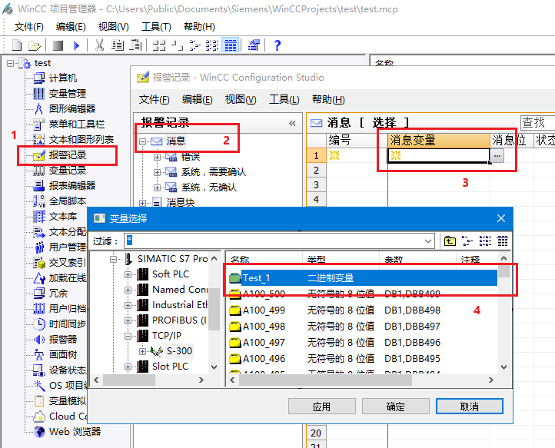Close the 变量选择 dialog

(501, 218)
